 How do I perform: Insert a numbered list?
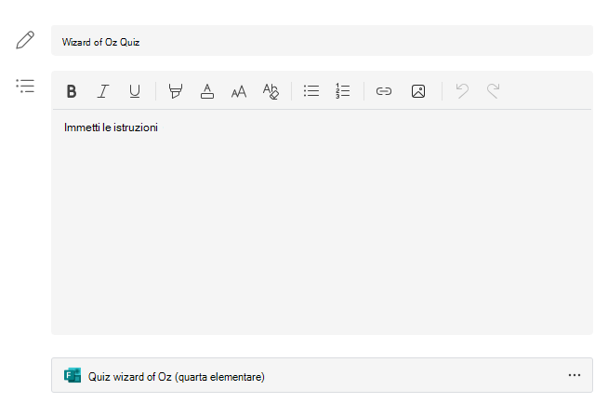point(343,91)
